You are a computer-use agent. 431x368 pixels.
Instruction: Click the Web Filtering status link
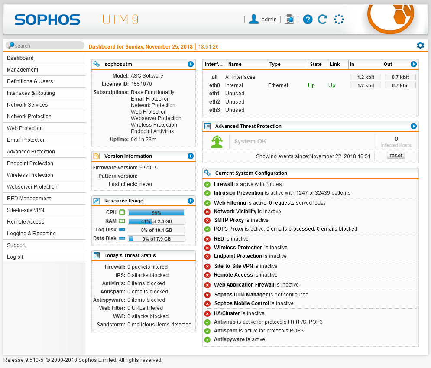230,203
